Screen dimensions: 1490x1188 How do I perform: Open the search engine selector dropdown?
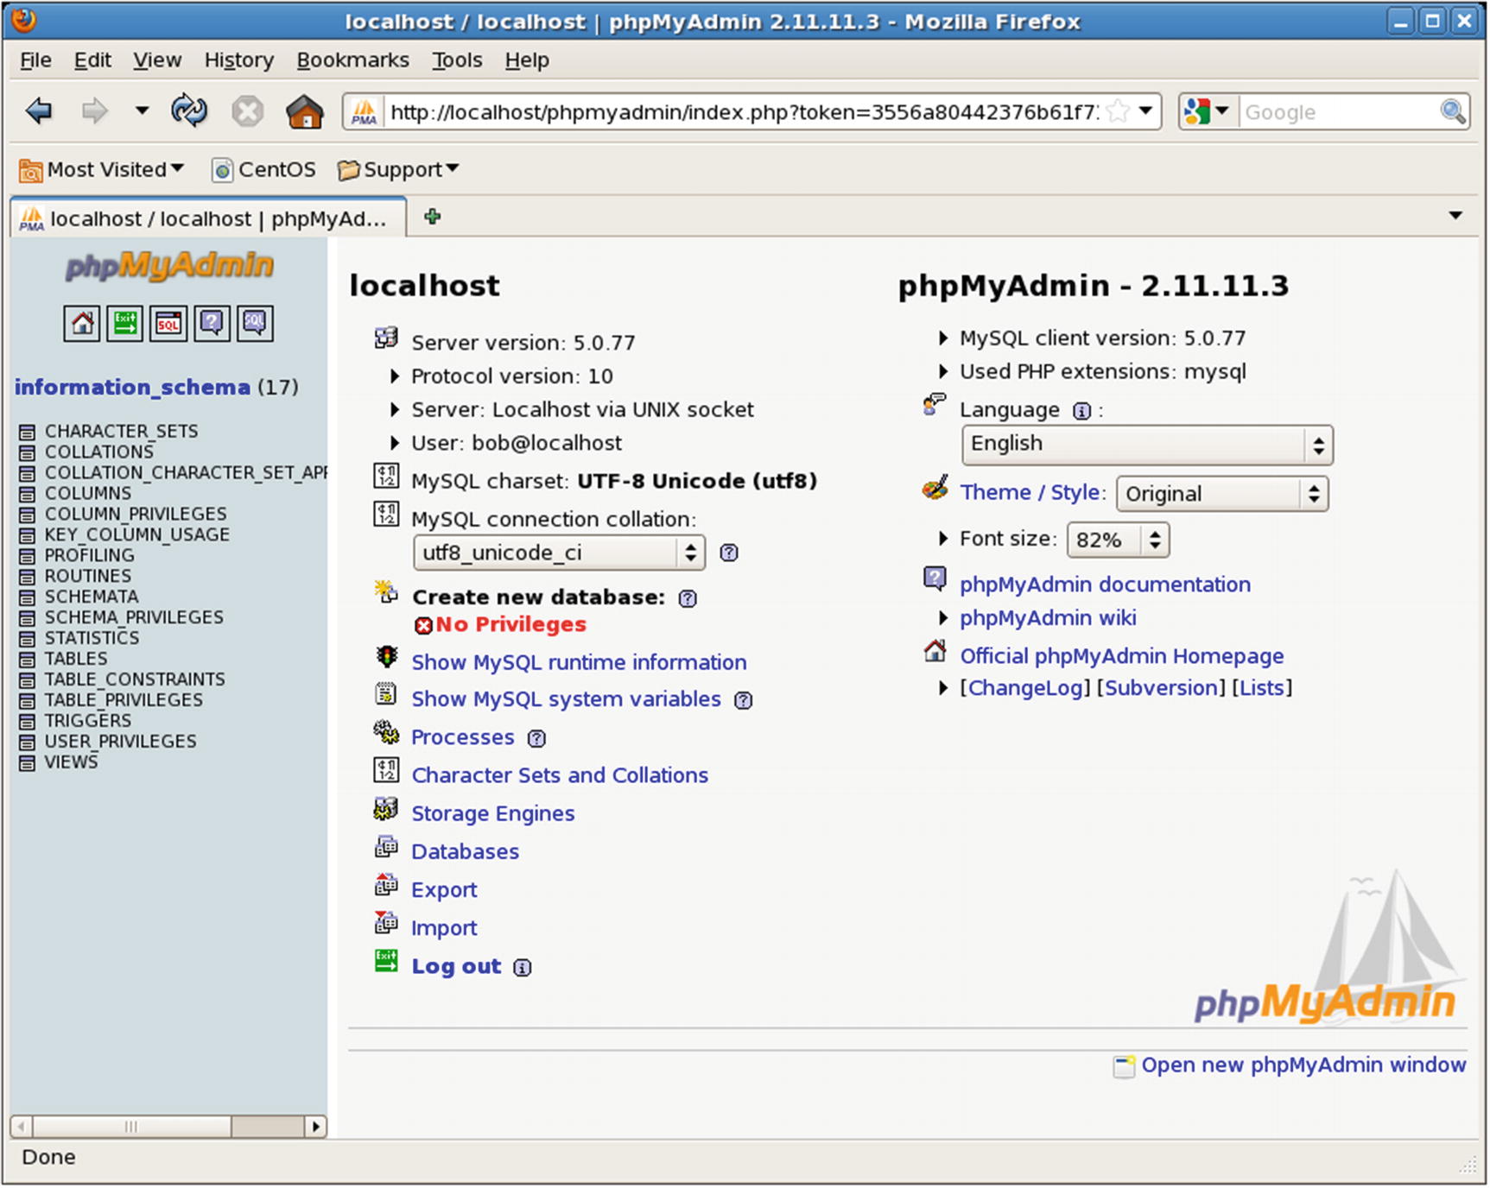(x=1208, y=111)
